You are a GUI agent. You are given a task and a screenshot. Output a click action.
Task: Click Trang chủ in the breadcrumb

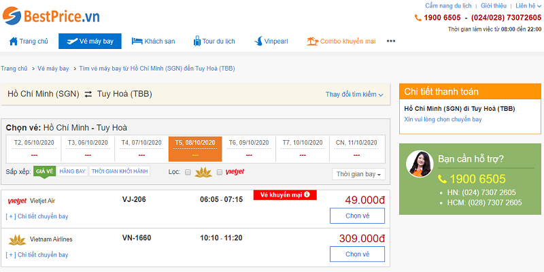click(x=14, y=69)
